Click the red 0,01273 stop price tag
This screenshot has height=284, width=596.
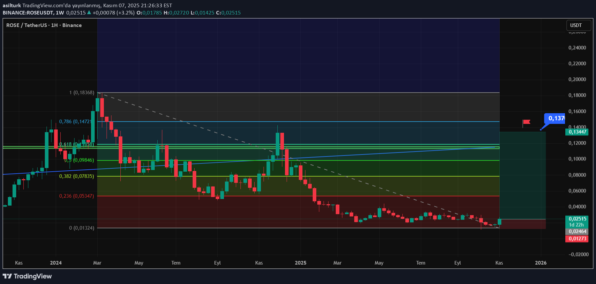coord(577,239)
